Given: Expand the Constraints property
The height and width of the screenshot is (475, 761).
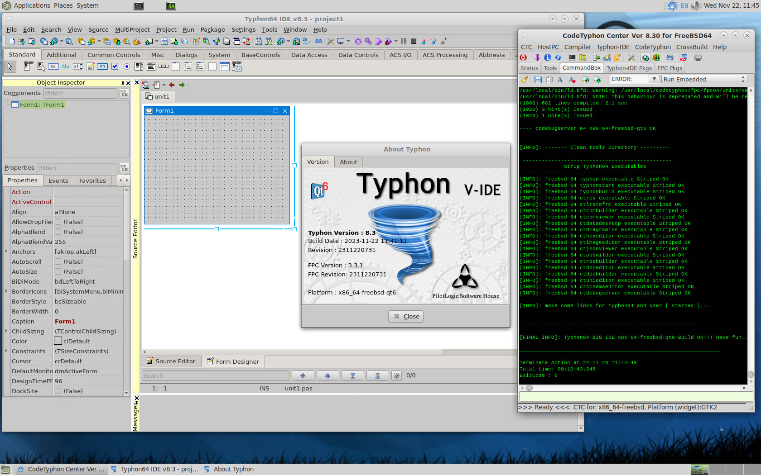Looking at the screenshot, I should [6, 351].
